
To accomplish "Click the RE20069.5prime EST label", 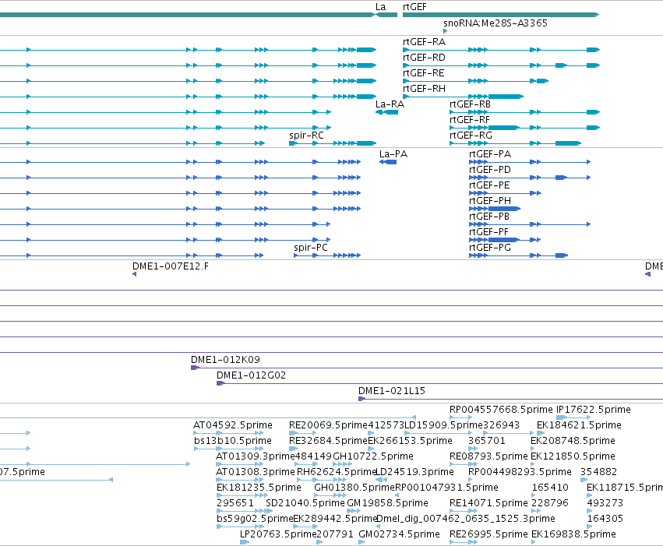I will (x=329, y=425).
